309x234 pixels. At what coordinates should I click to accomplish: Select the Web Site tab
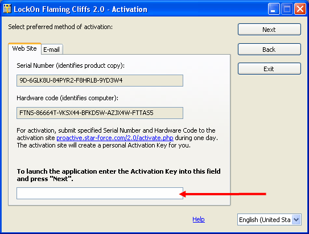(x=24, y=48)
